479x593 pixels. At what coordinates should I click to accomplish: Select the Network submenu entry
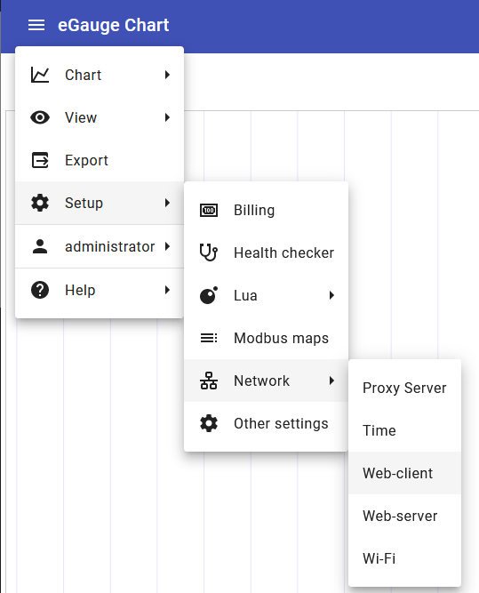click(x=266, y=381)
